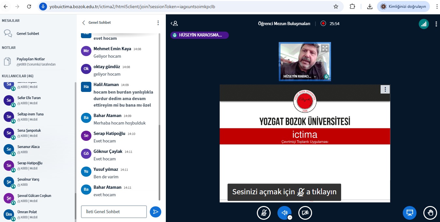Focus the İleti Genel Sohbet message field
Image resolution: width=440 pixels, height=222 pixels.
click(114, 212)
